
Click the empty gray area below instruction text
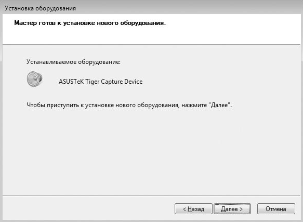pyautogui.click(x=151, y=151)
